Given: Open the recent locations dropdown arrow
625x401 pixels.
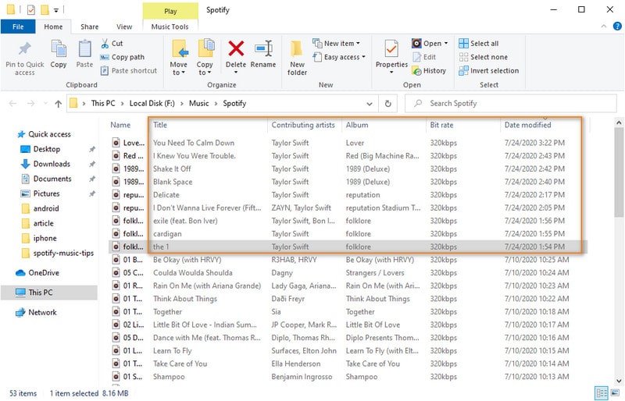Looking at the screenshot, I should pyautogui.click(x=45, y=104).
